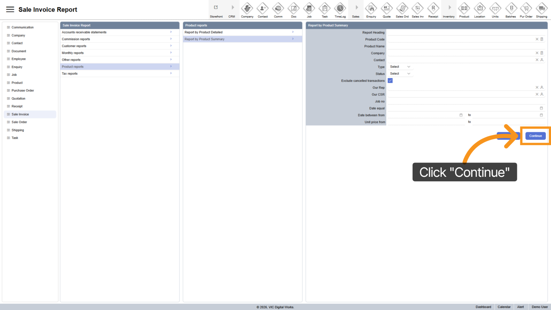Open the Receipt toolbar icon
The image size is (551, 310).
(x=433, y=9)
